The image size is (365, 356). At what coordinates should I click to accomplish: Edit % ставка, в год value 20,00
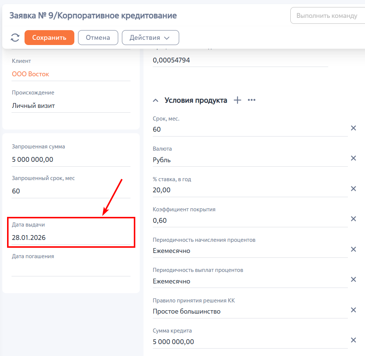pos(250,190)
